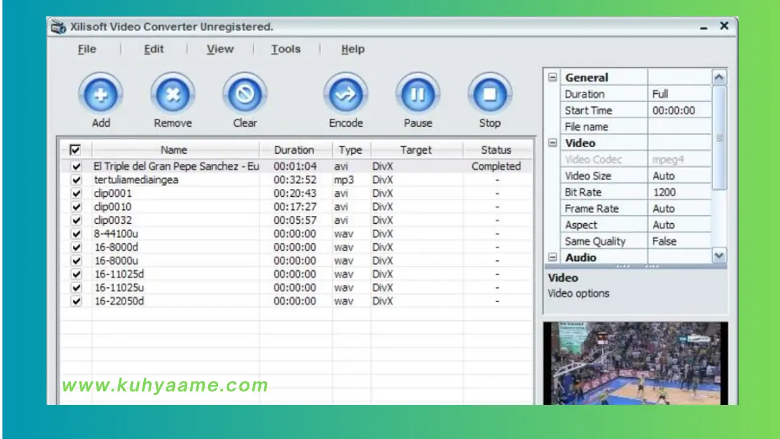780x439 pixels.
Task: Open the Frame Rate Auto value
Action: point(679,209)
